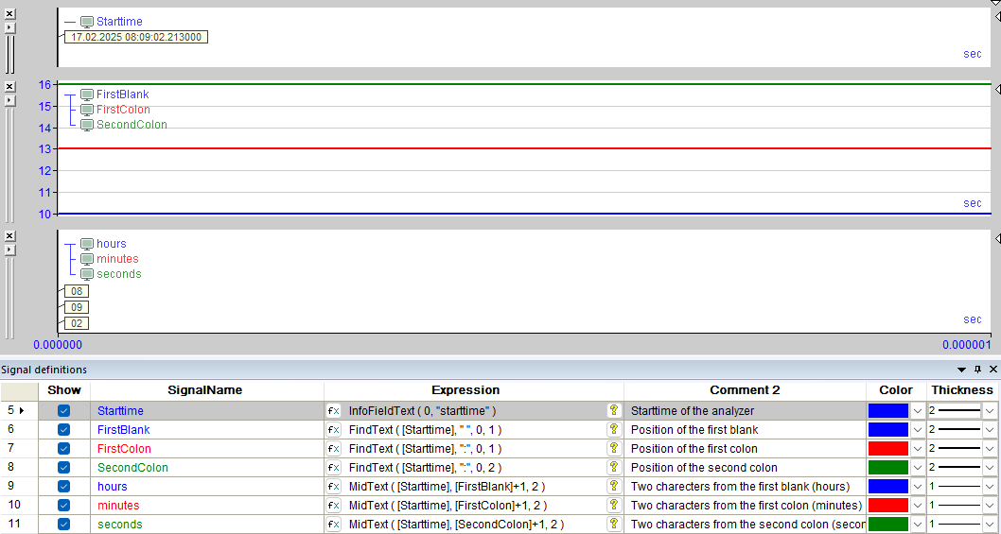Close the Starttime graph strip

pos(9,13)
